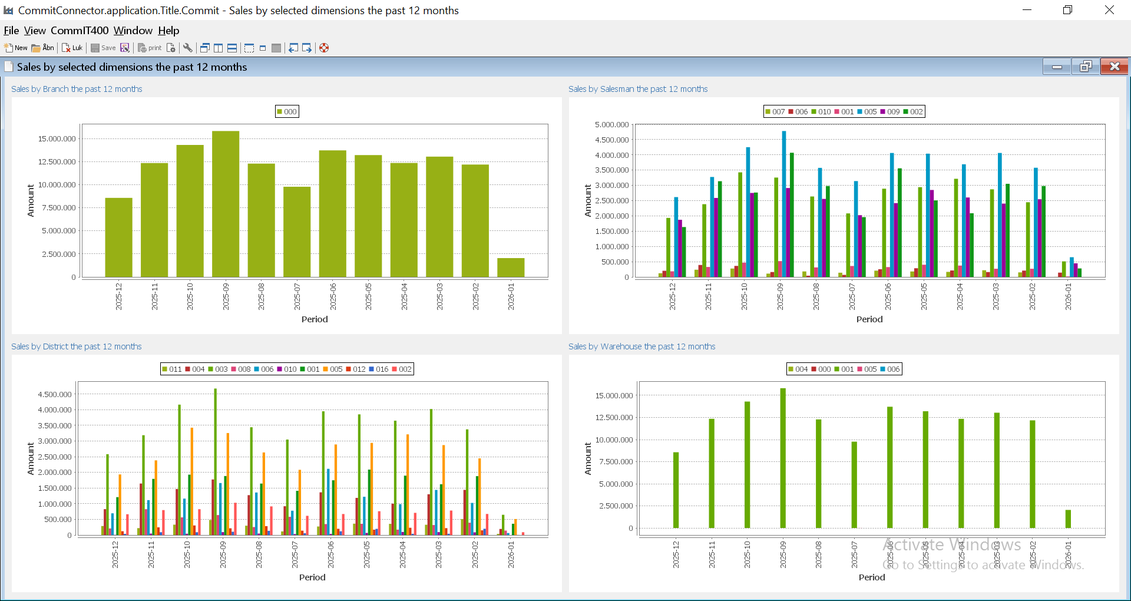Click the page setup gear icon
1131x601 pixels.
tap(171, 48)
